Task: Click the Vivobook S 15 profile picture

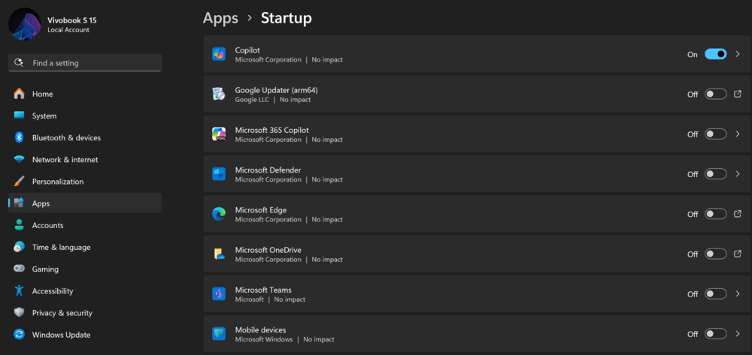Action: 25,24
